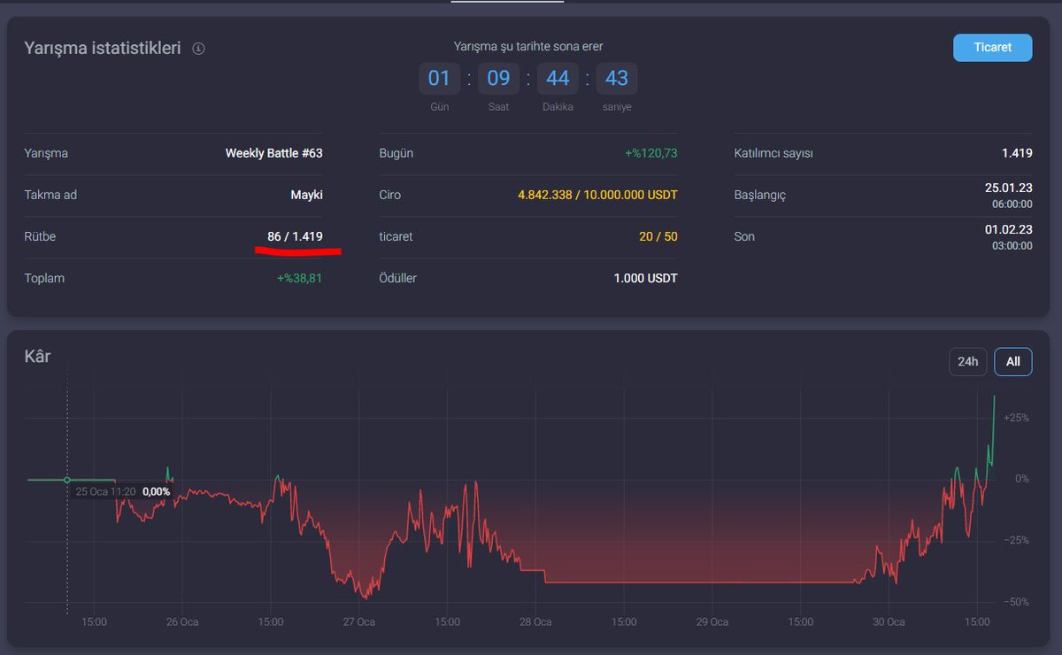
Task: Click the countdown seconds value 43
Action: click(x=617, y=79)
